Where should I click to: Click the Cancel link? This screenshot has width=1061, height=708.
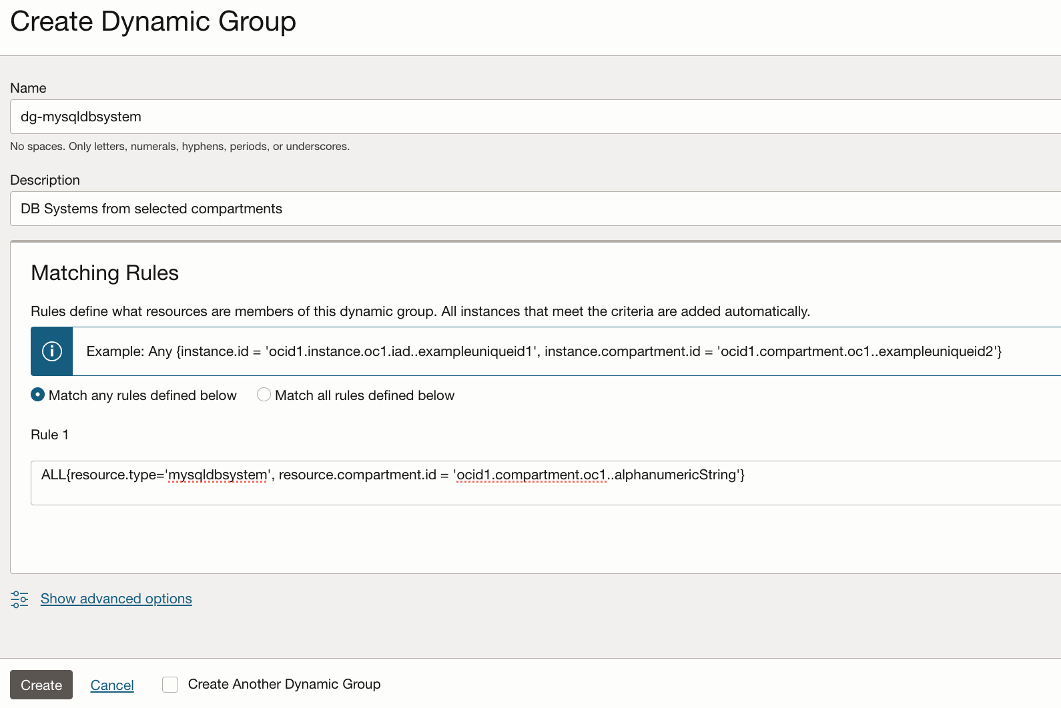(x=112, y=685)
